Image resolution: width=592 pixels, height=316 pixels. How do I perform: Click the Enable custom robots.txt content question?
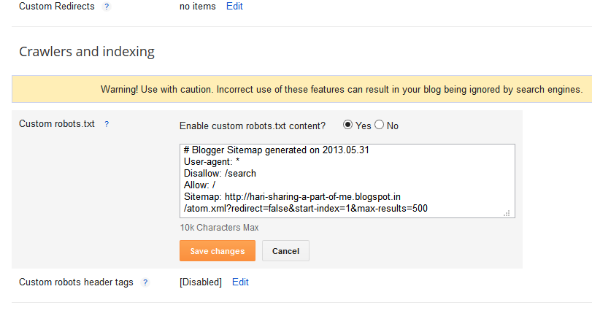[x=253, y=126]
